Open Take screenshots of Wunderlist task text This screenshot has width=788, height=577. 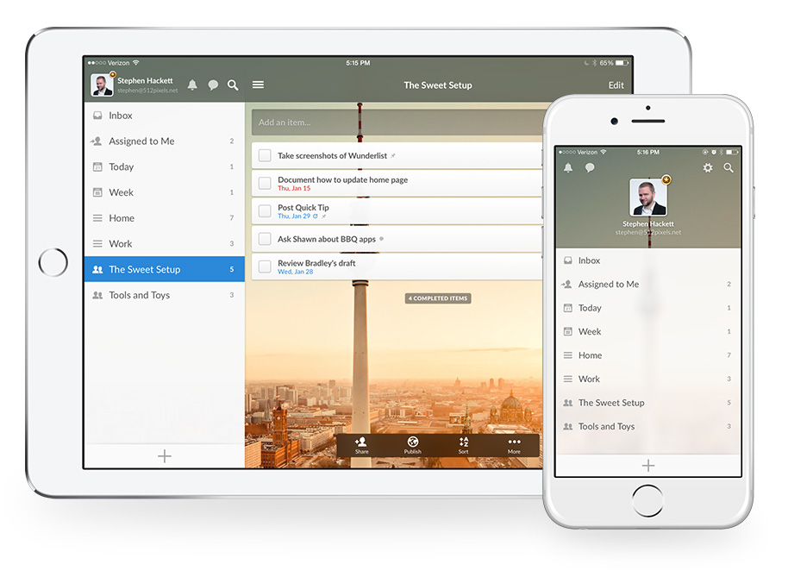332,156
